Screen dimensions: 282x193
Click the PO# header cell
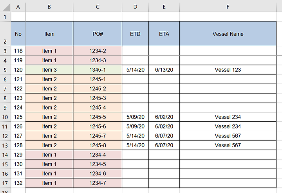tap(97, 34)
